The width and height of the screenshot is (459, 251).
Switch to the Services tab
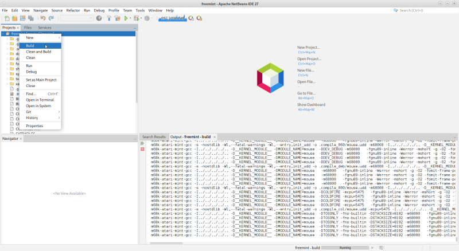(45, 28)
